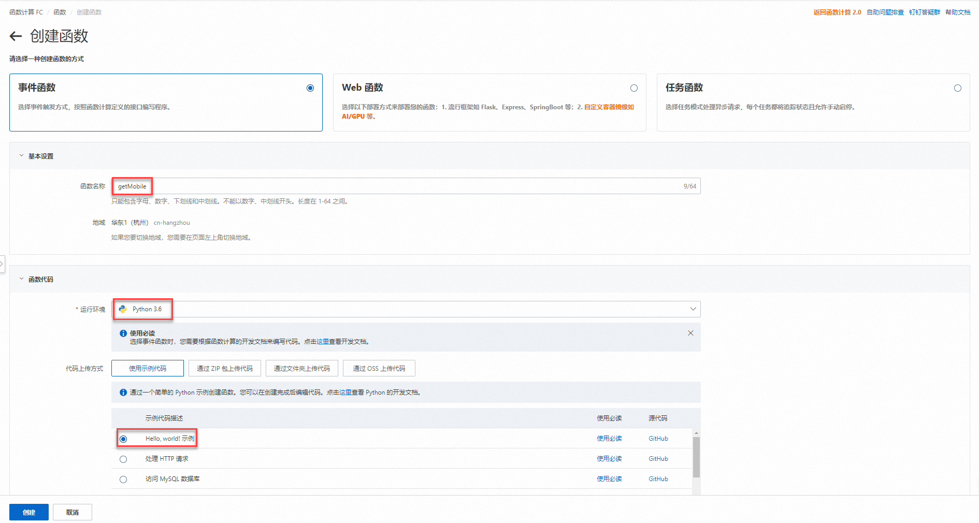Choose 访问 MySQL 数据库 sample radio
The width and height of the screenshot is (979, 523).
[x=123, y=480]
